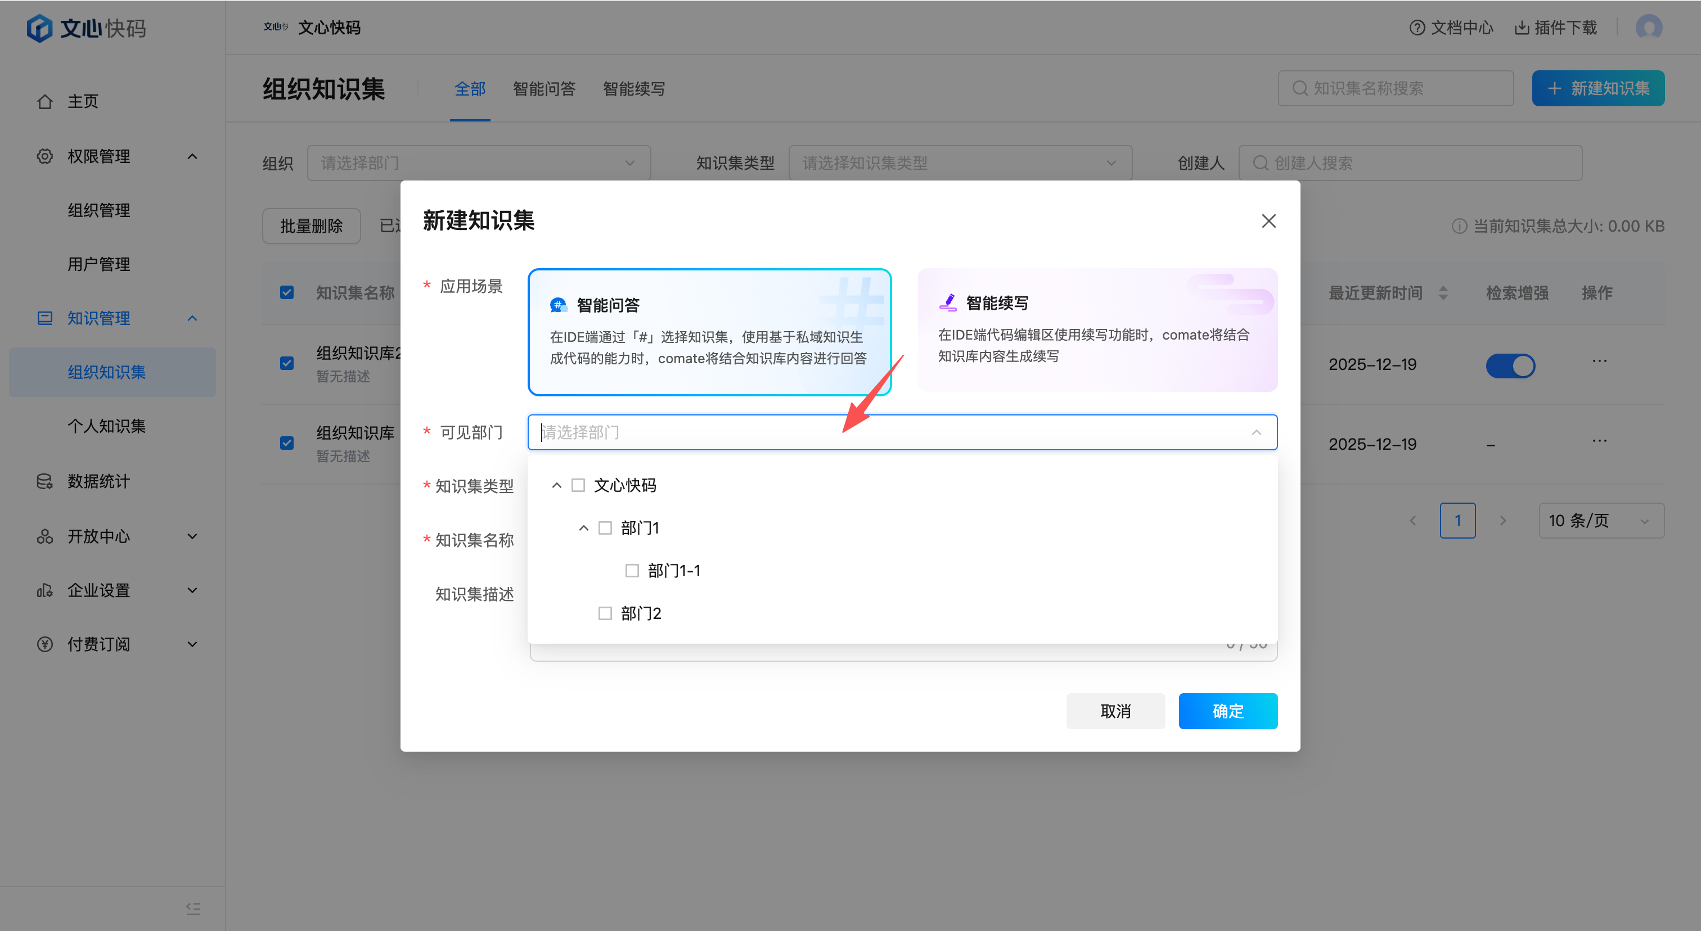
Task: Click the 数据统计 database icon
Action: 44,482
